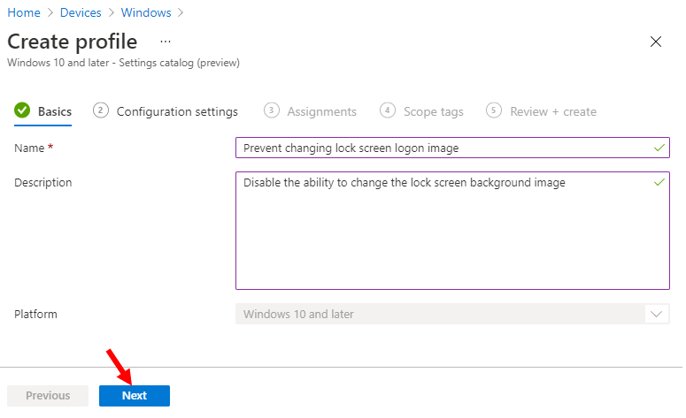Jump to Review + create tab

(x=552, y=111)
